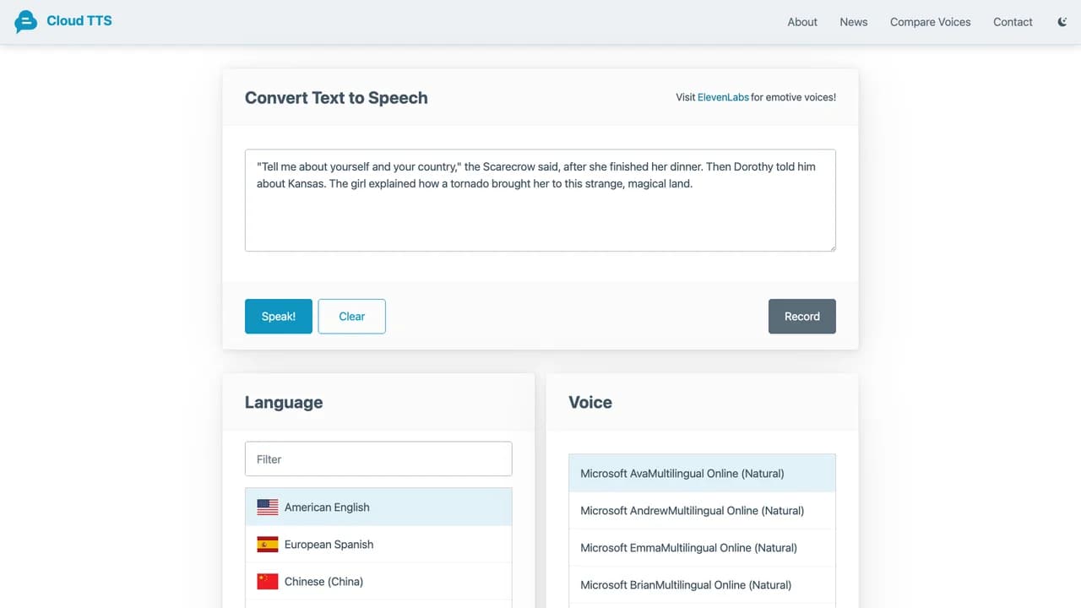This screenshot has height=608, width=1081.
Task: Visit the ElevenLabs link
Action: click(723, 97)
